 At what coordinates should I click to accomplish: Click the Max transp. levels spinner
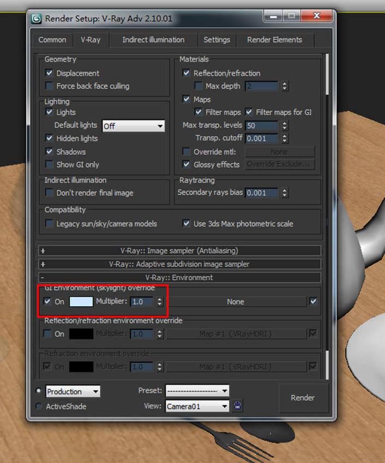(285, 125)
